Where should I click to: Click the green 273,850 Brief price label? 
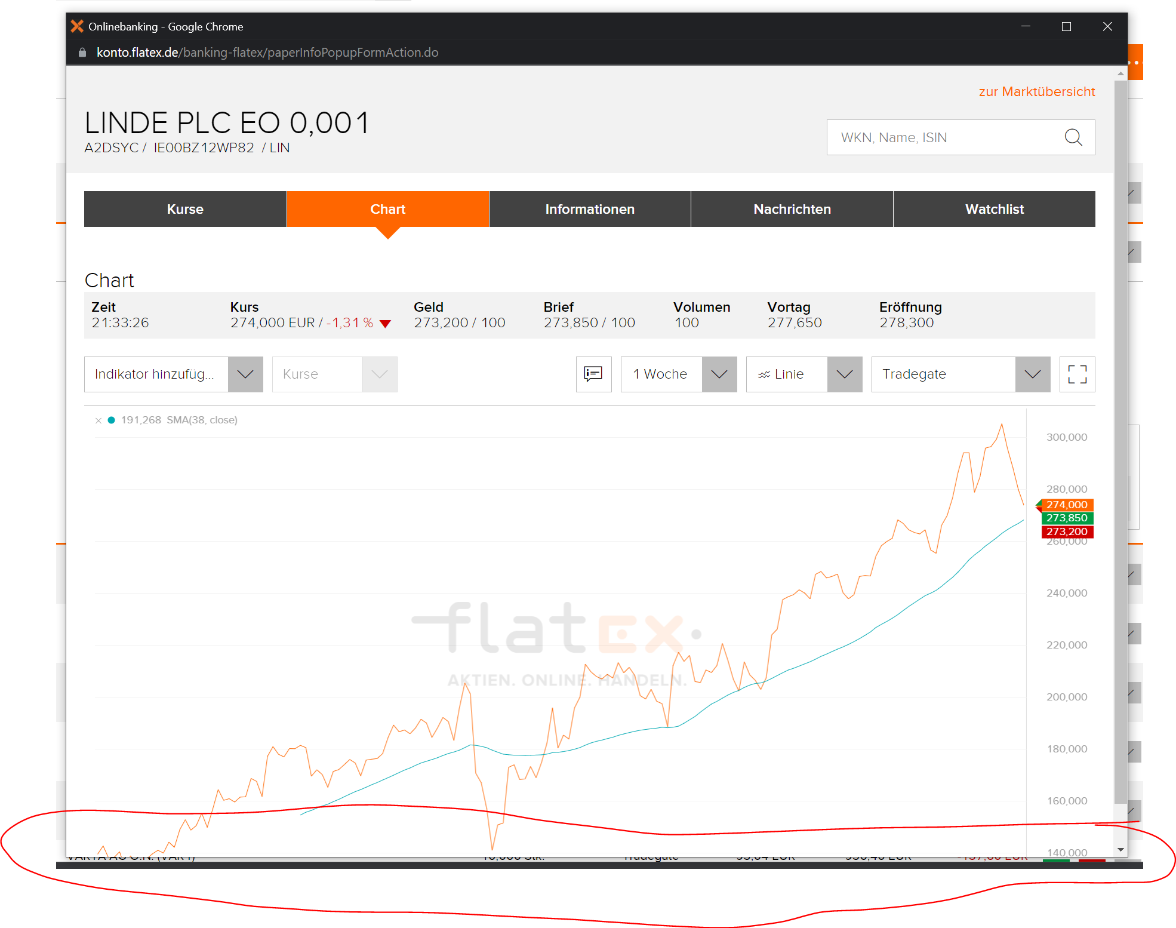[1067, 518]
